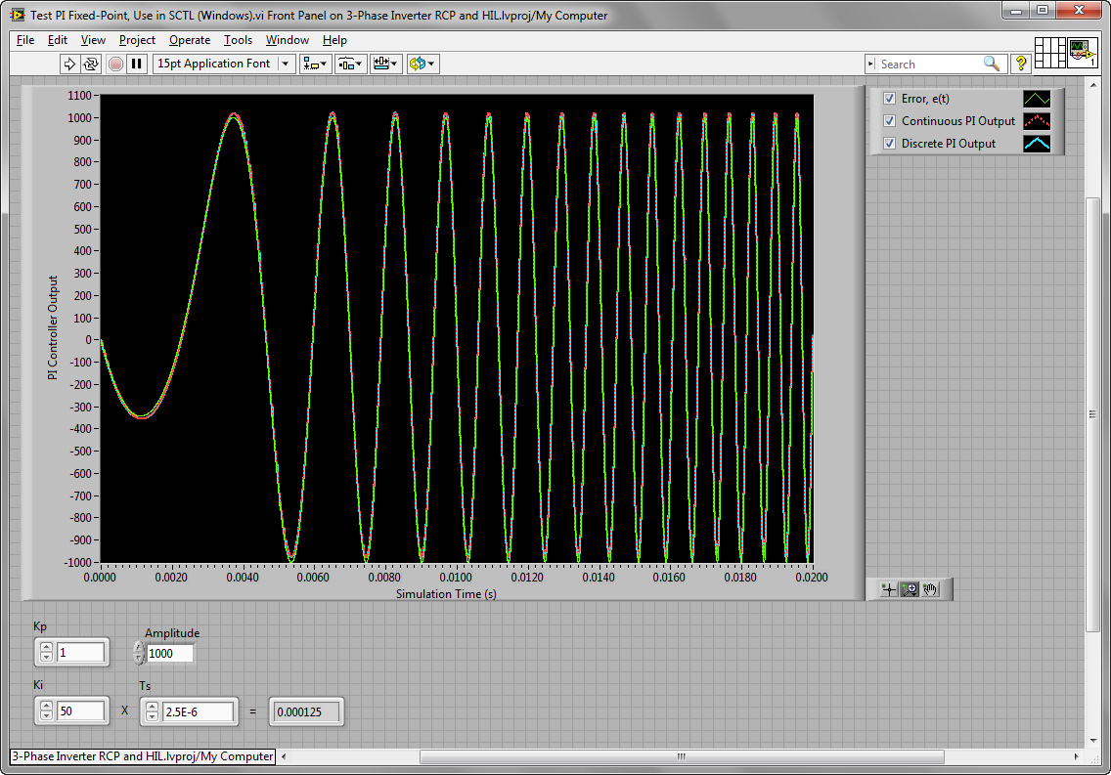Image resolution: width=1111 pixels, height=775 pixels.
Task: Open the Reorder objects menu
Action: pos(422,64)
